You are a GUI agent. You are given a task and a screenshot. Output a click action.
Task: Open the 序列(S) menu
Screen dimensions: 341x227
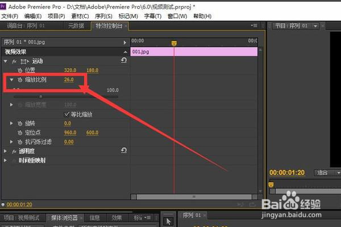click(x=103, y=16)
